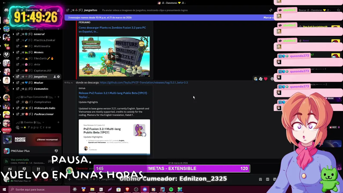Add the red heart reaction
Viewport: 343px width, 193px height.
tap(266, 79)
